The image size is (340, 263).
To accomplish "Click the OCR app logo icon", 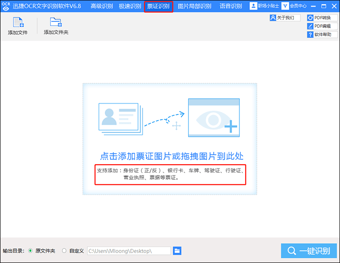I will click(6, 6).
